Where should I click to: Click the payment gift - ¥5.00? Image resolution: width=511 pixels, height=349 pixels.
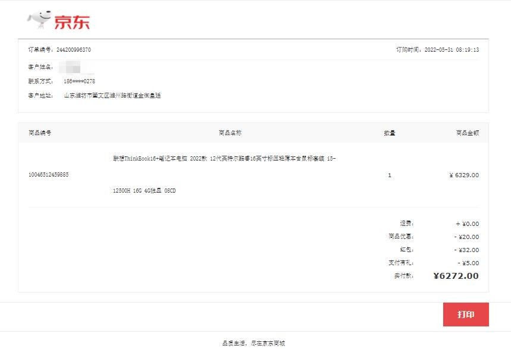(468, 263)
